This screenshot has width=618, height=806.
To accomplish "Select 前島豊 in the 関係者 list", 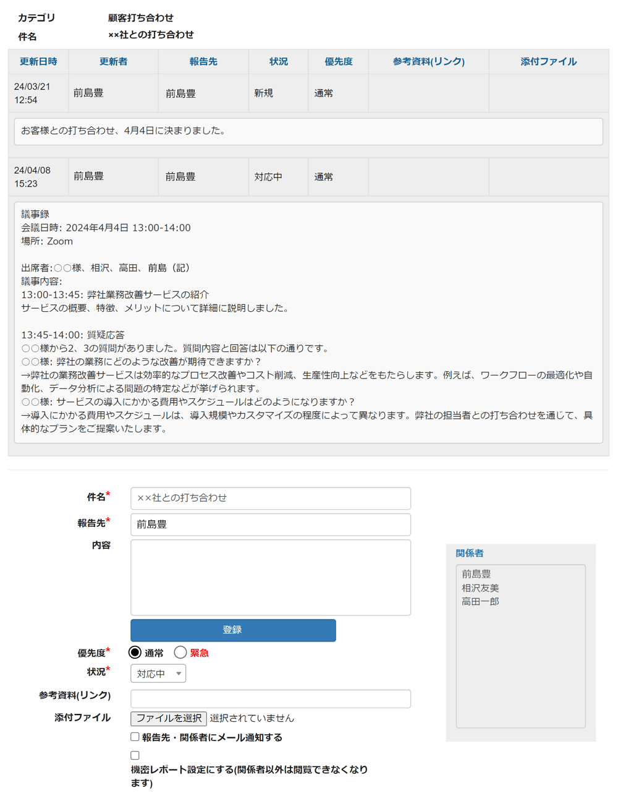I will (476, 574).
